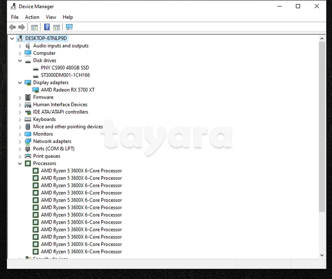Click the PNY CS900 480GB SSD drive icon
The image size is (332, 279).
click(36, 68)
